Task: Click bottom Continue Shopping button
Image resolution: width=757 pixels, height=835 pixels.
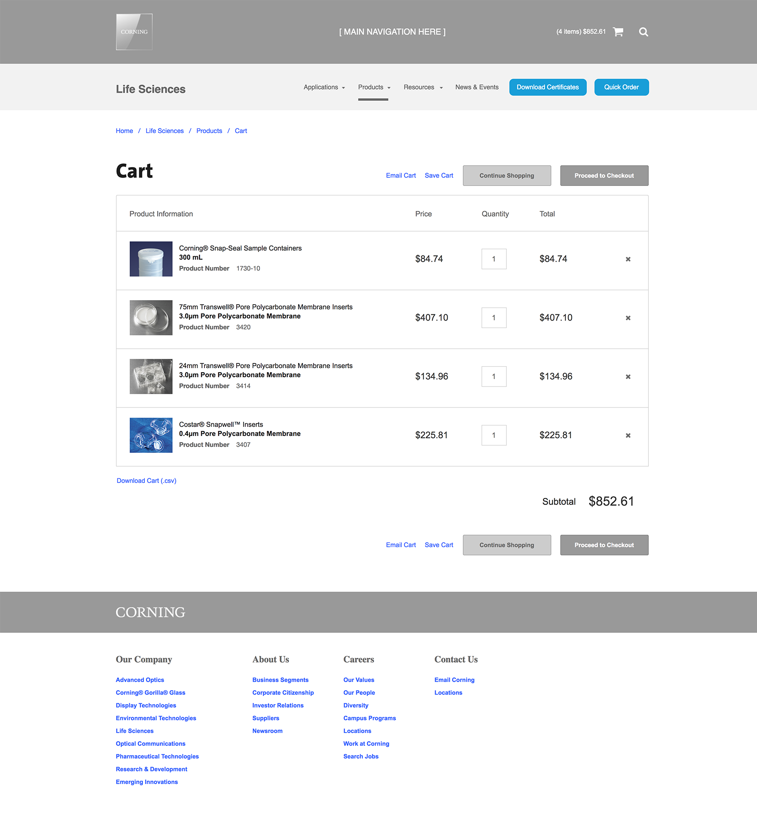Action: pyautogui.click(x=507, y=545)
